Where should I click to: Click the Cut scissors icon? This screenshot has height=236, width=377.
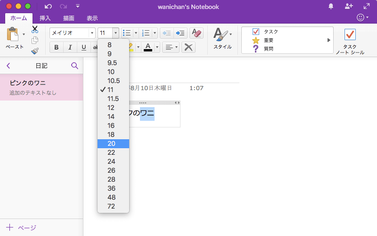[35, 29]
